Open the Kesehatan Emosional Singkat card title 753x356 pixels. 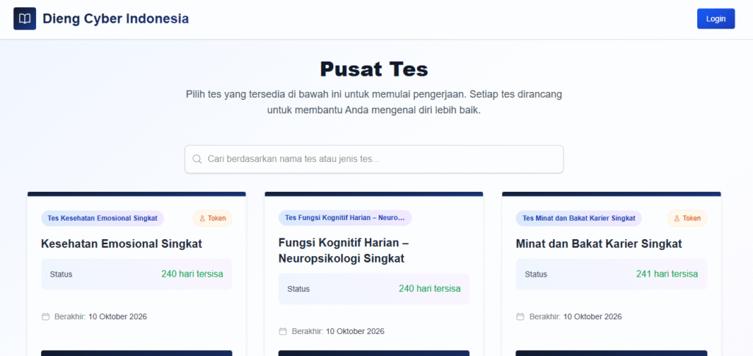121,243
